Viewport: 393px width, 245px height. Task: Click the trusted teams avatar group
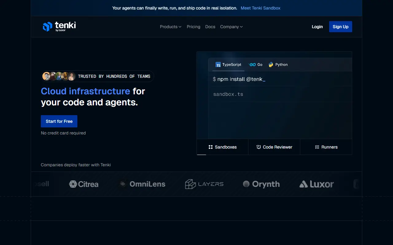tap(59, 76)
